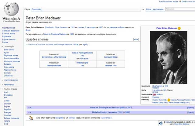Switch to the Discussão tab
The height and width of the screenshot is (126, 195).
pyautogui.click(x=36, y=9)
